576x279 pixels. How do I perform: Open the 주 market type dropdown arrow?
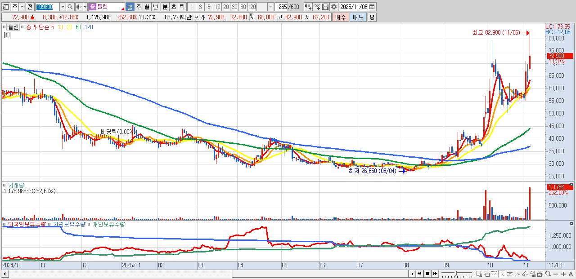click(x=22, y=7)
